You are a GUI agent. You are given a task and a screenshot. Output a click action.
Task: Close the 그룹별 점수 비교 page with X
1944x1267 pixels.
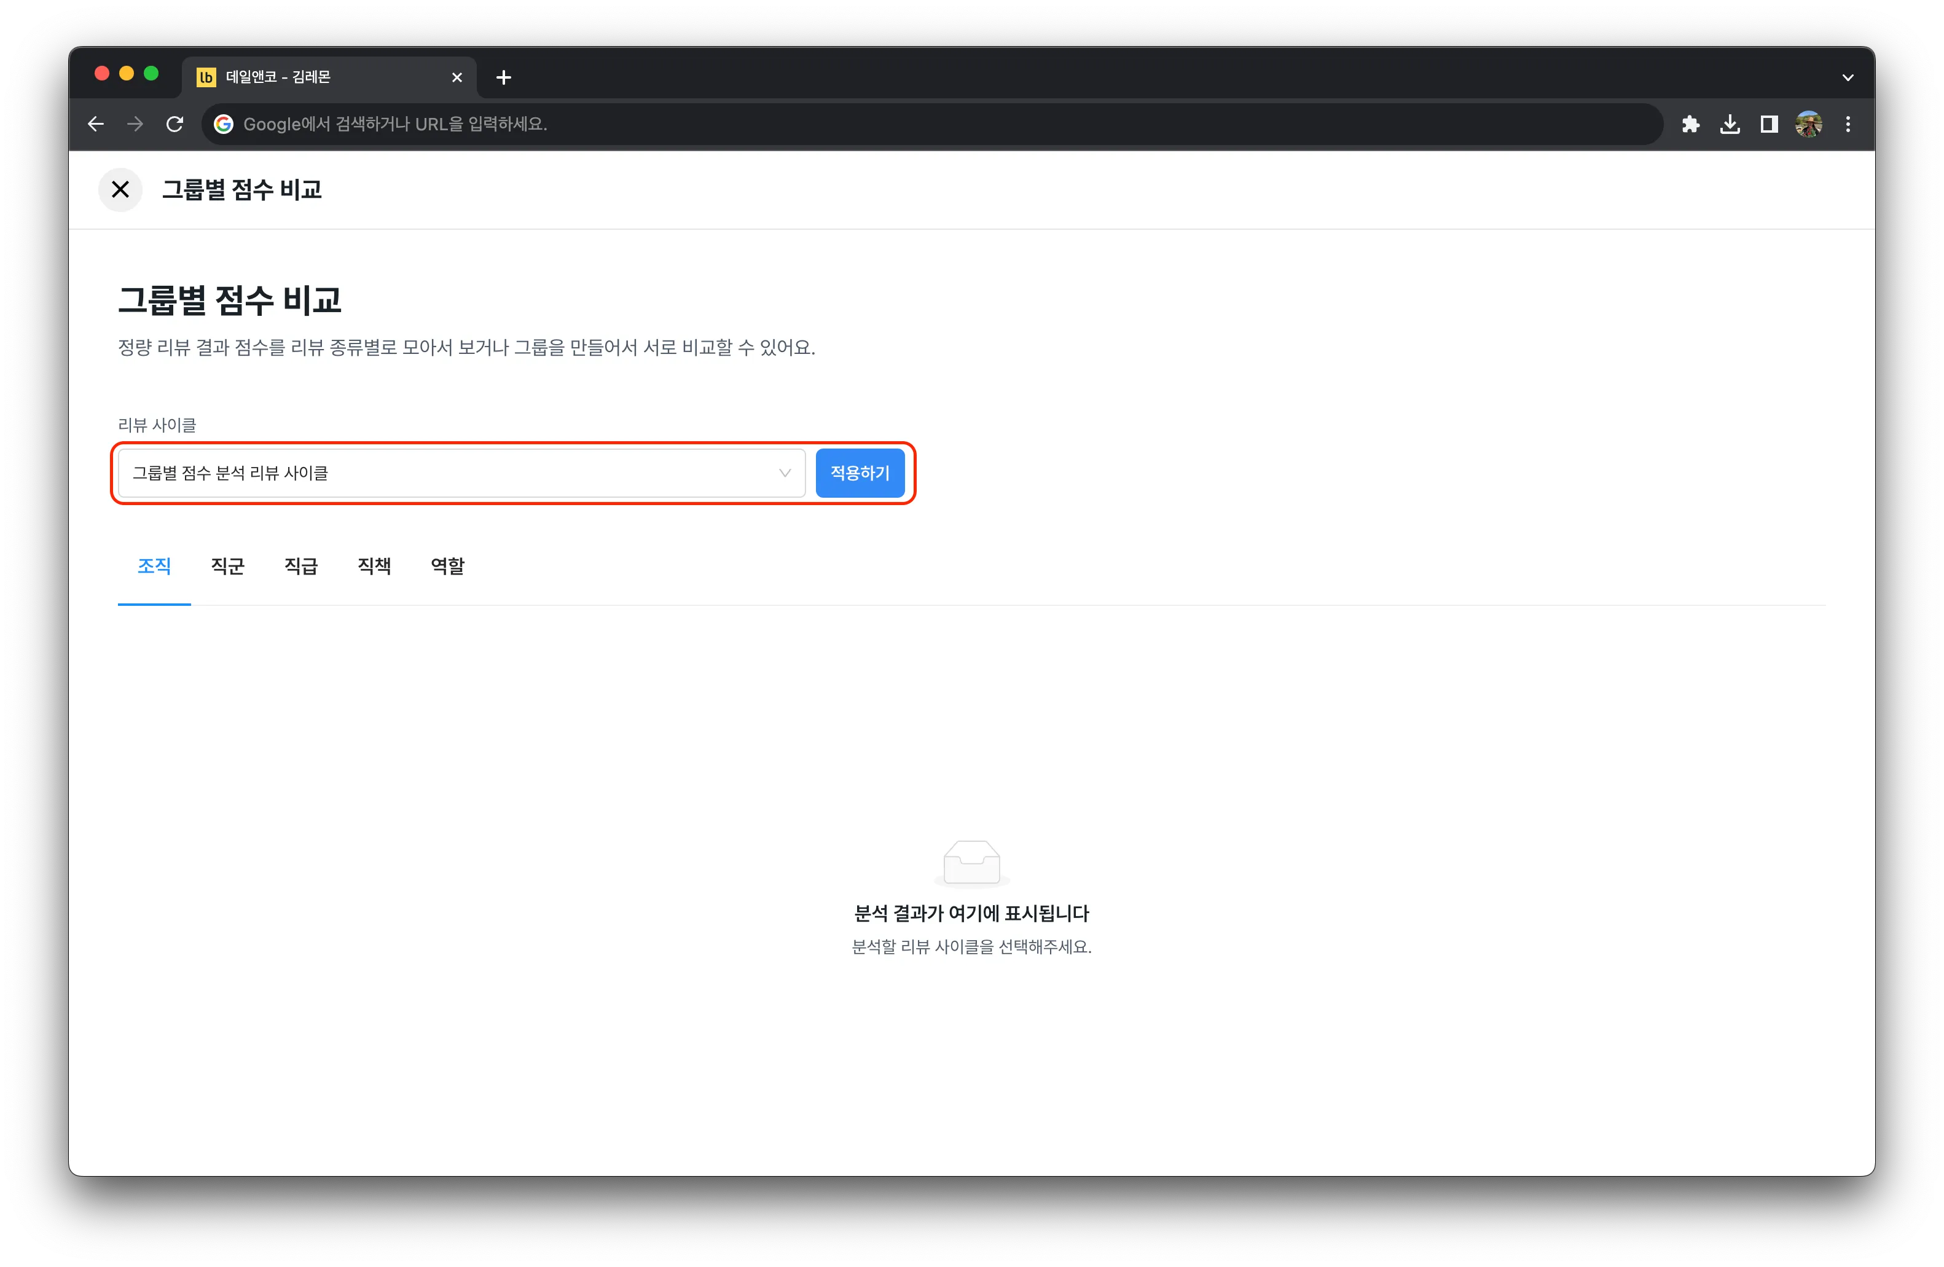click(x=120, y=189)
